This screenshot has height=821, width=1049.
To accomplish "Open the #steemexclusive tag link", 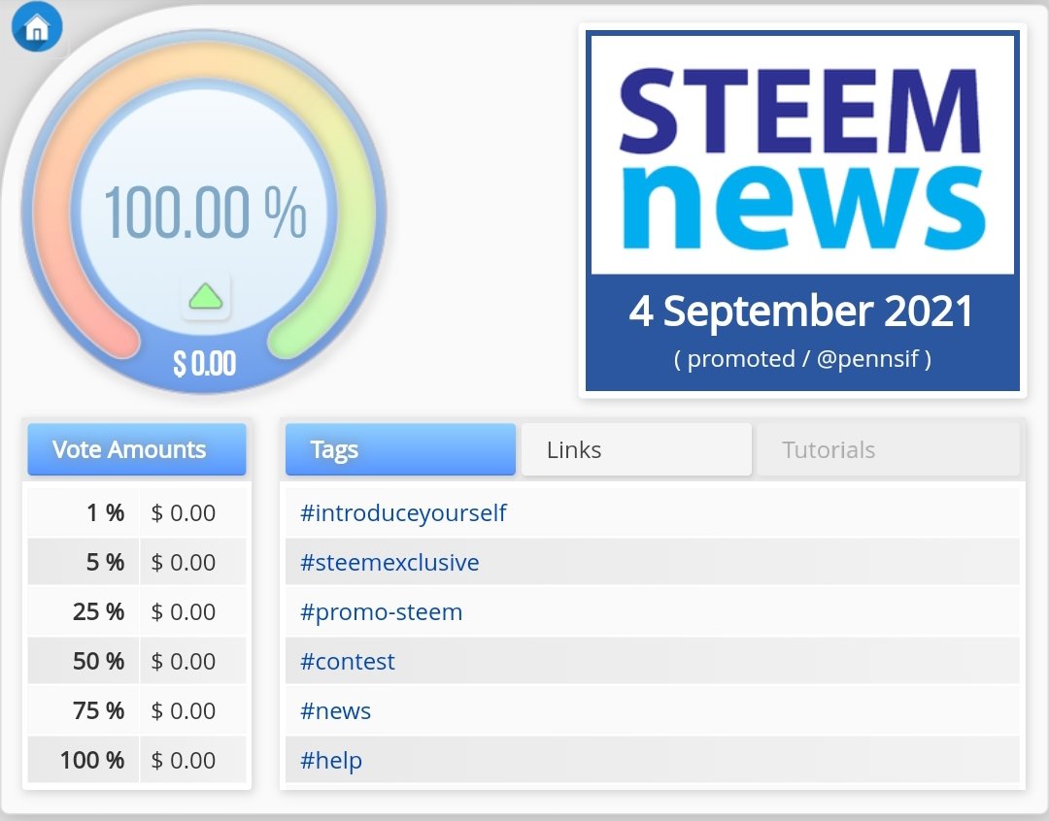I will 389,562.
